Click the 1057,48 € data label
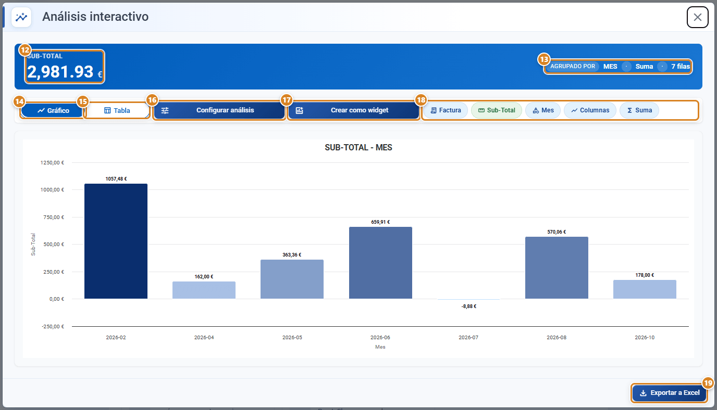Image resolution: width=717 pixels, height=410 pixels. point(116,179)
